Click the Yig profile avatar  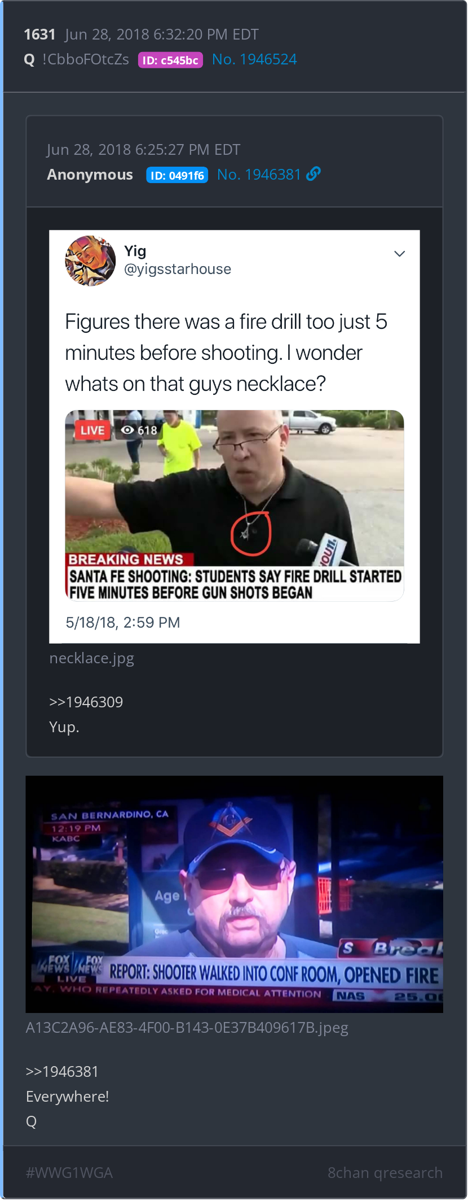[90, 260]
